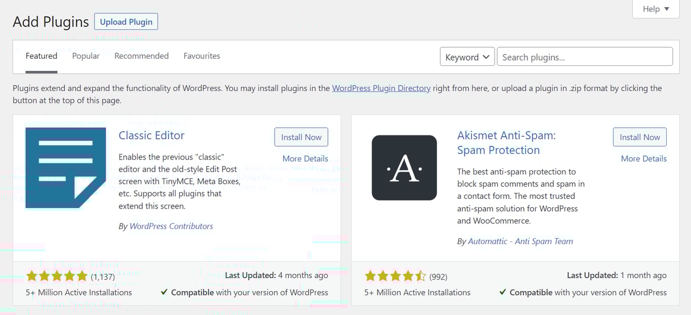Click the Akismet 'A' plugin icon
Viewport: 691px width, 315px height.
[404, 168]
